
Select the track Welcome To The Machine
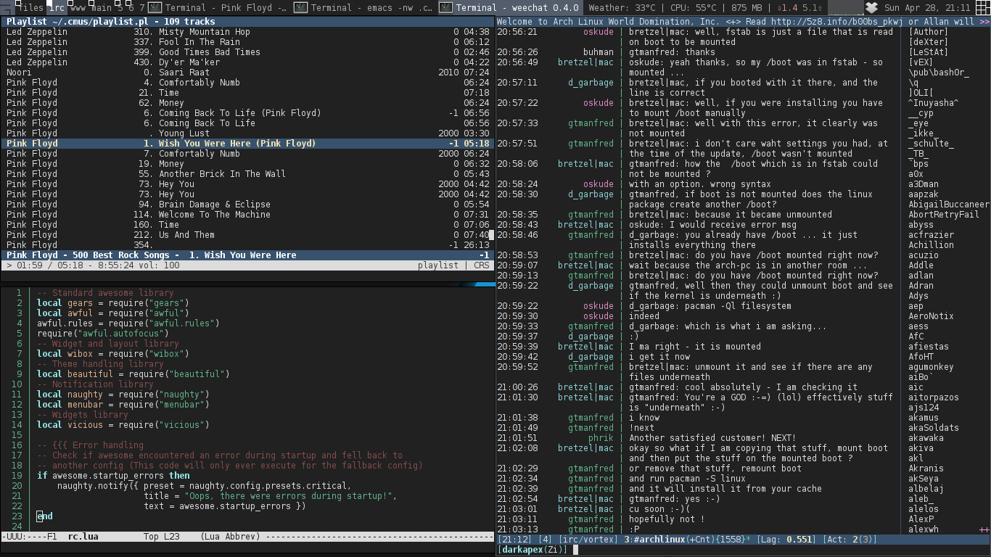214,215
